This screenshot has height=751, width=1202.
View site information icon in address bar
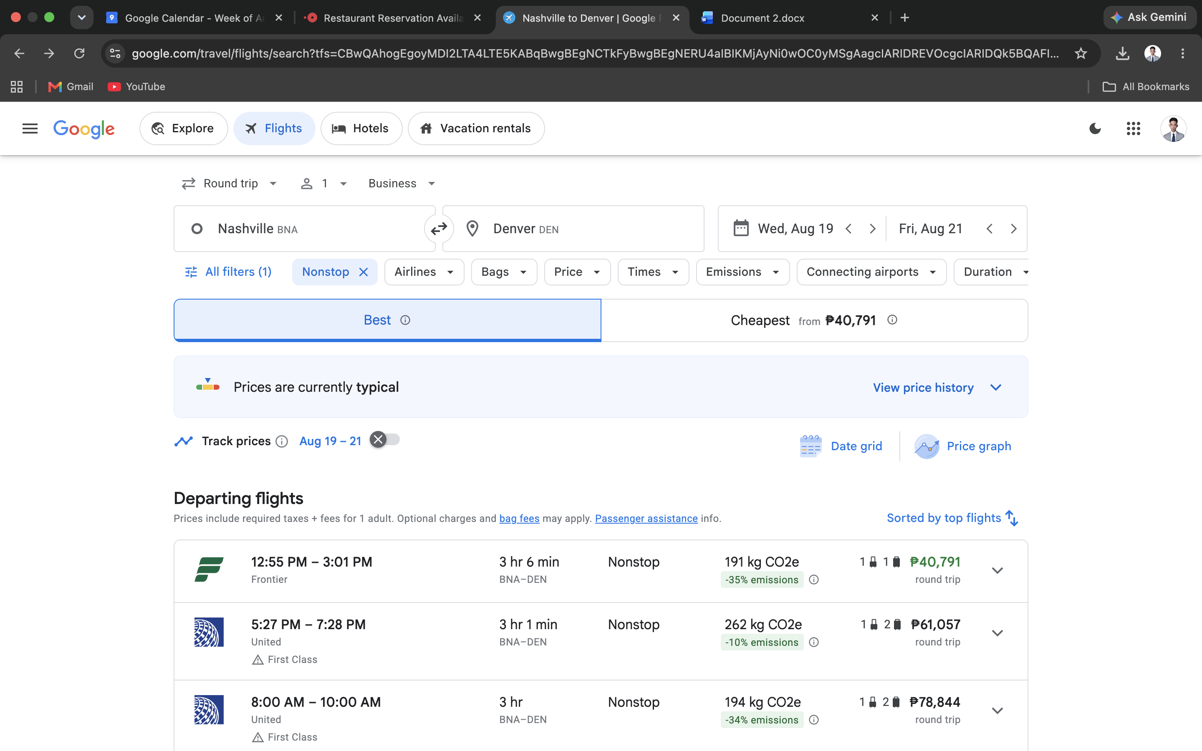click(115, 53)
